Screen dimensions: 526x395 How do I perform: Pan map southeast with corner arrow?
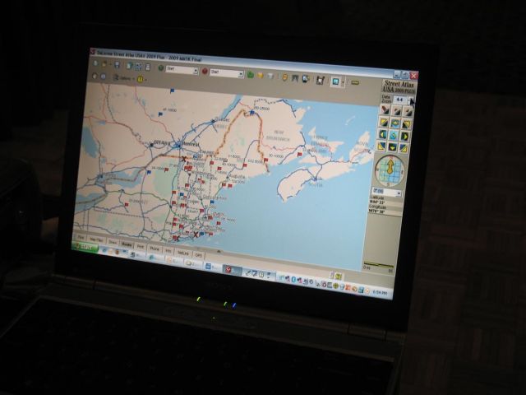click(x=404, y=148)
